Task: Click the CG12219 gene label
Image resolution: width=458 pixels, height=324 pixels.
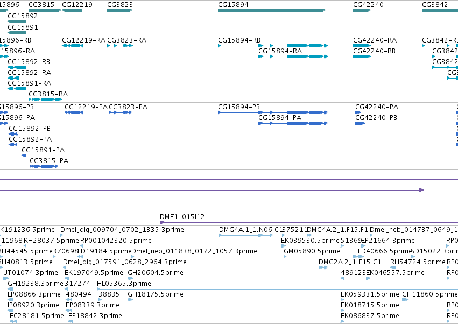Action: tap(77, 5)
